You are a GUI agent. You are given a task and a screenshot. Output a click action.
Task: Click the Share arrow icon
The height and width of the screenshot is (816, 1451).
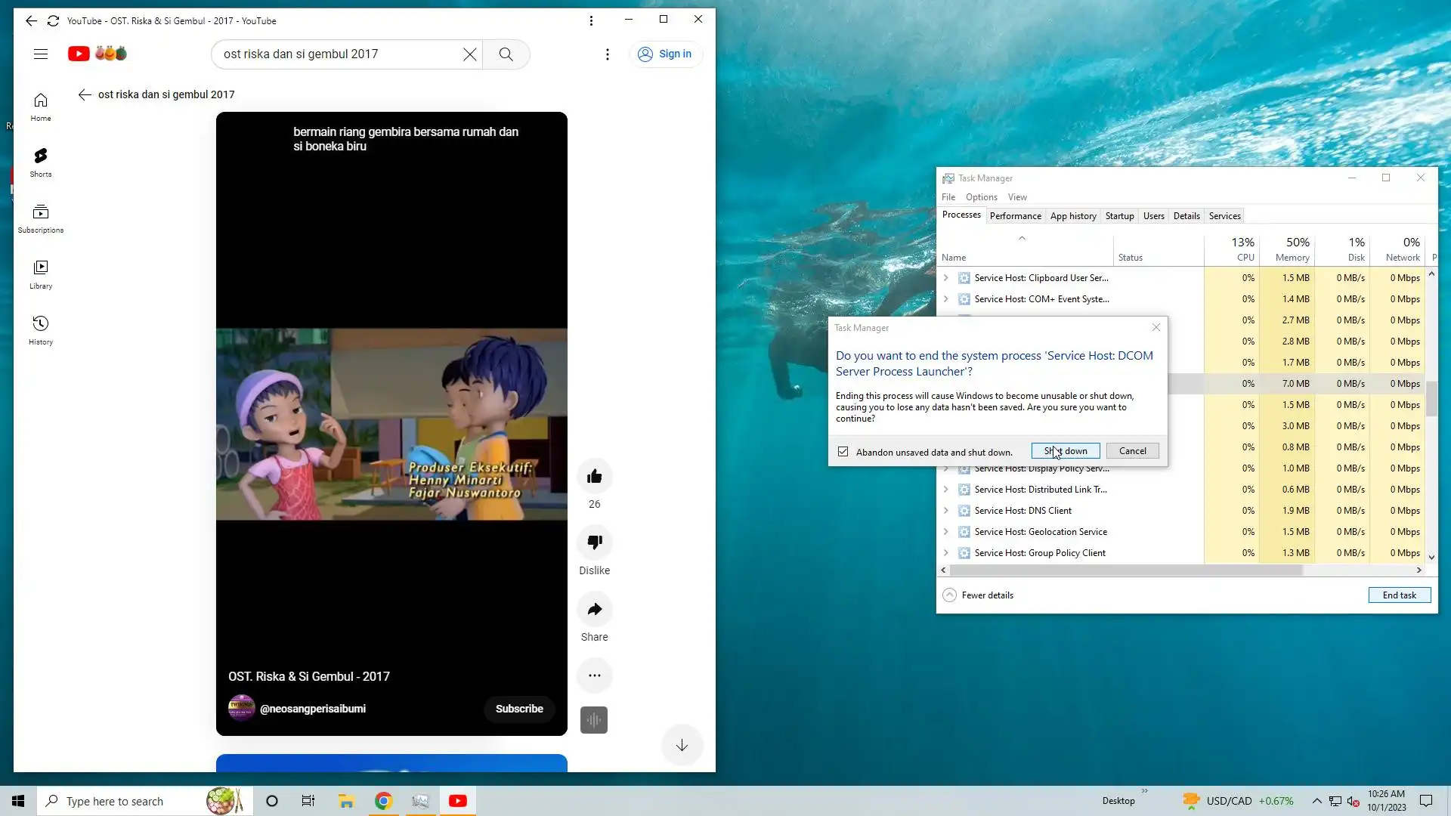[x=594, y=609]
